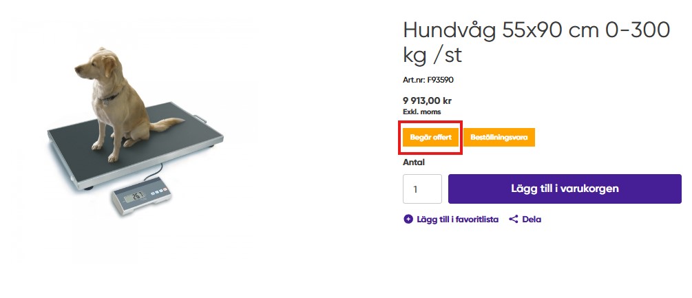The width and height of the screenshot is (692, 298).
Task: Click the plus circle favorites icon
Action: (x=408, y=219)
